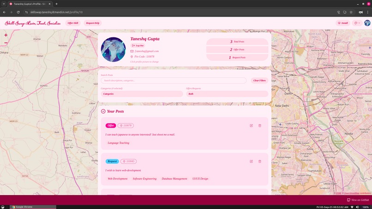Open Chrome's three-dot menu
The width and height of the screenshot is (372, 209).
coord(368,12)
